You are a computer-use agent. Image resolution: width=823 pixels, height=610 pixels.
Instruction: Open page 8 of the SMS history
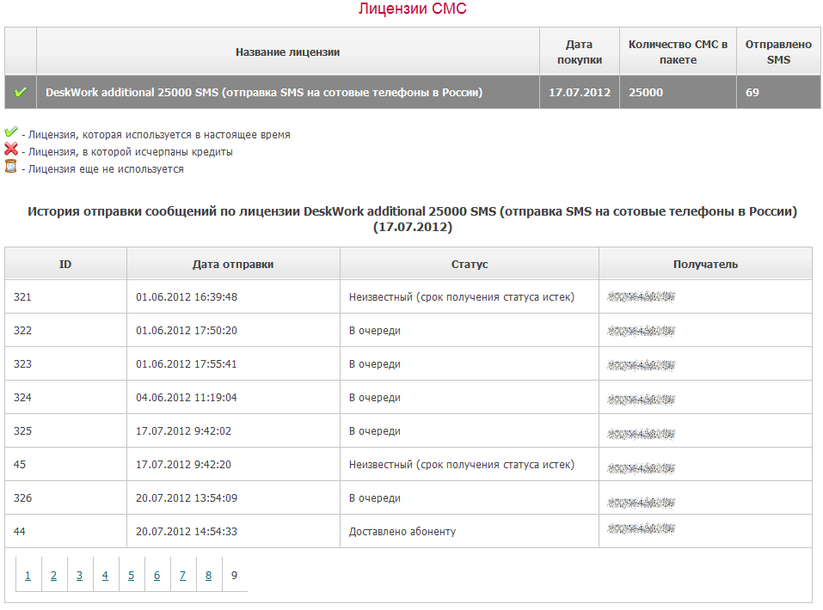(208, 576)
